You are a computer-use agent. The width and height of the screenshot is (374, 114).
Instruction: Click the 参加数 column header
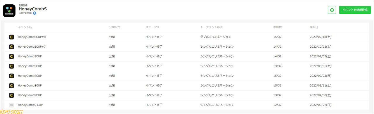[277, 27]
